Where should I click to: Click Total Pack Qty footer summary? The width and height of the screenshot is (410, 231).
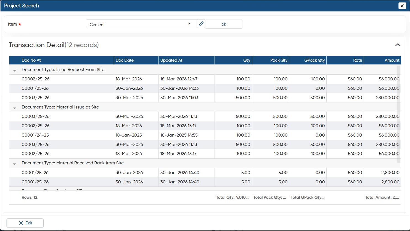(x=270, y=197)
